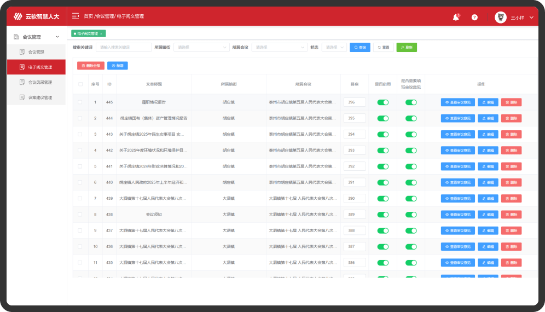
Task: Toggle 是否启用 switch for ID 445
Action: [383, 102]
